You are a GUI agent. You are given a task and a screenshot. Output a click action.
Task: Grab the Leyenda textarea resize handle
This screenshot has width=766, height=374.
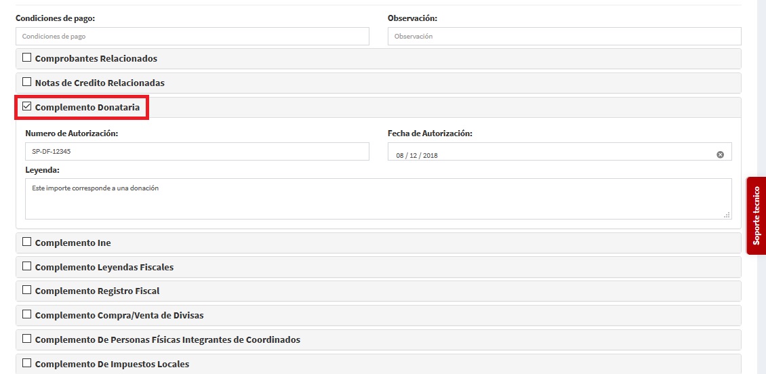[727, 214]
